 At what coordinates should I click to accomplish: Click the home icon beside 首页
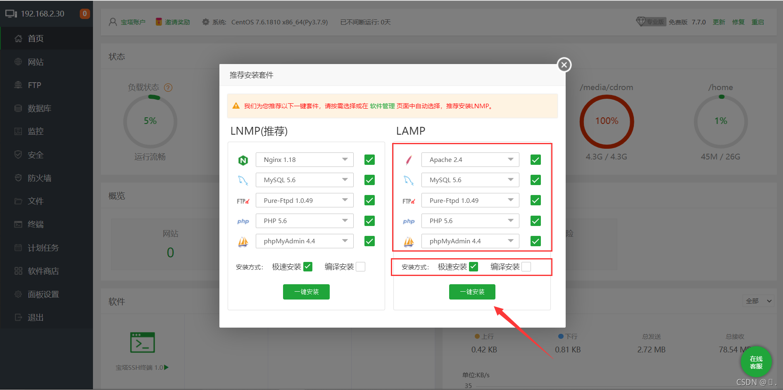(18, 38)
